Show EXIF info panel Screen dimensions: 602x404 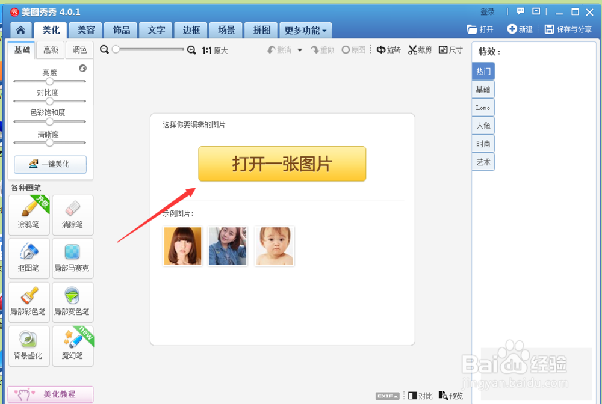tap(387, 396)
